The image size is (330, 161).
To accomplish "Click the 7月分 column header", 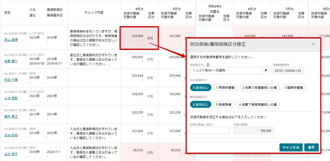I will [290, 9].
